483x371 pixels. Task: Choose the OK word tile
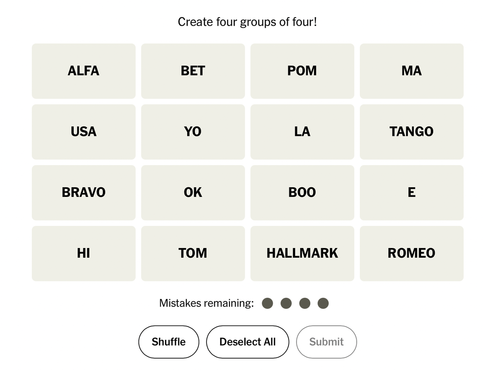(x=193, y=193)
